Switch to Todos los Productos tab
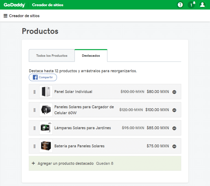The width and height of the screenshot is (210, 186). coord(52,56)
